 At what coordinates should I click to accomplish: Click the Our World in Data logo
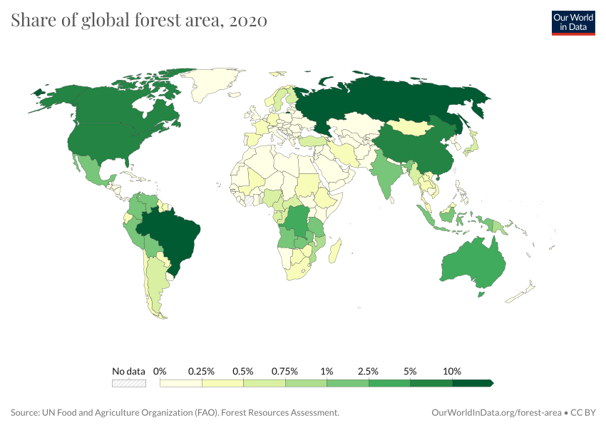tap(573, 24)
